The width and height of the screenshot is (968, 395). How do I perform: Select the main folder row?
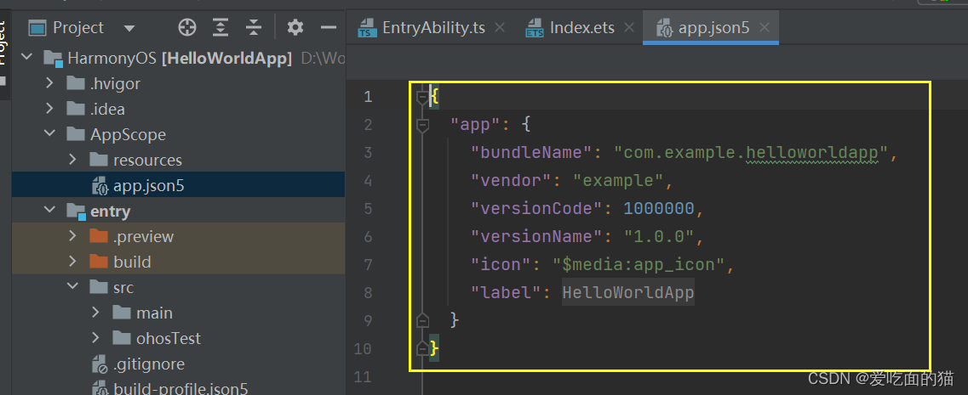click(x=179, y=313)
